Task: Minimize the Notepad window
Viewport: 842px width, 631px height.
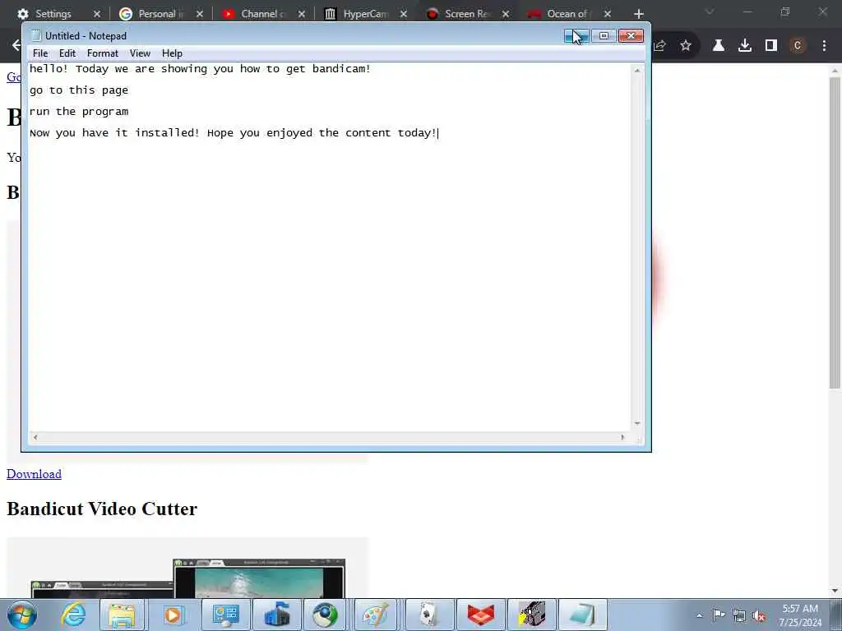Action: pos(576,36)
